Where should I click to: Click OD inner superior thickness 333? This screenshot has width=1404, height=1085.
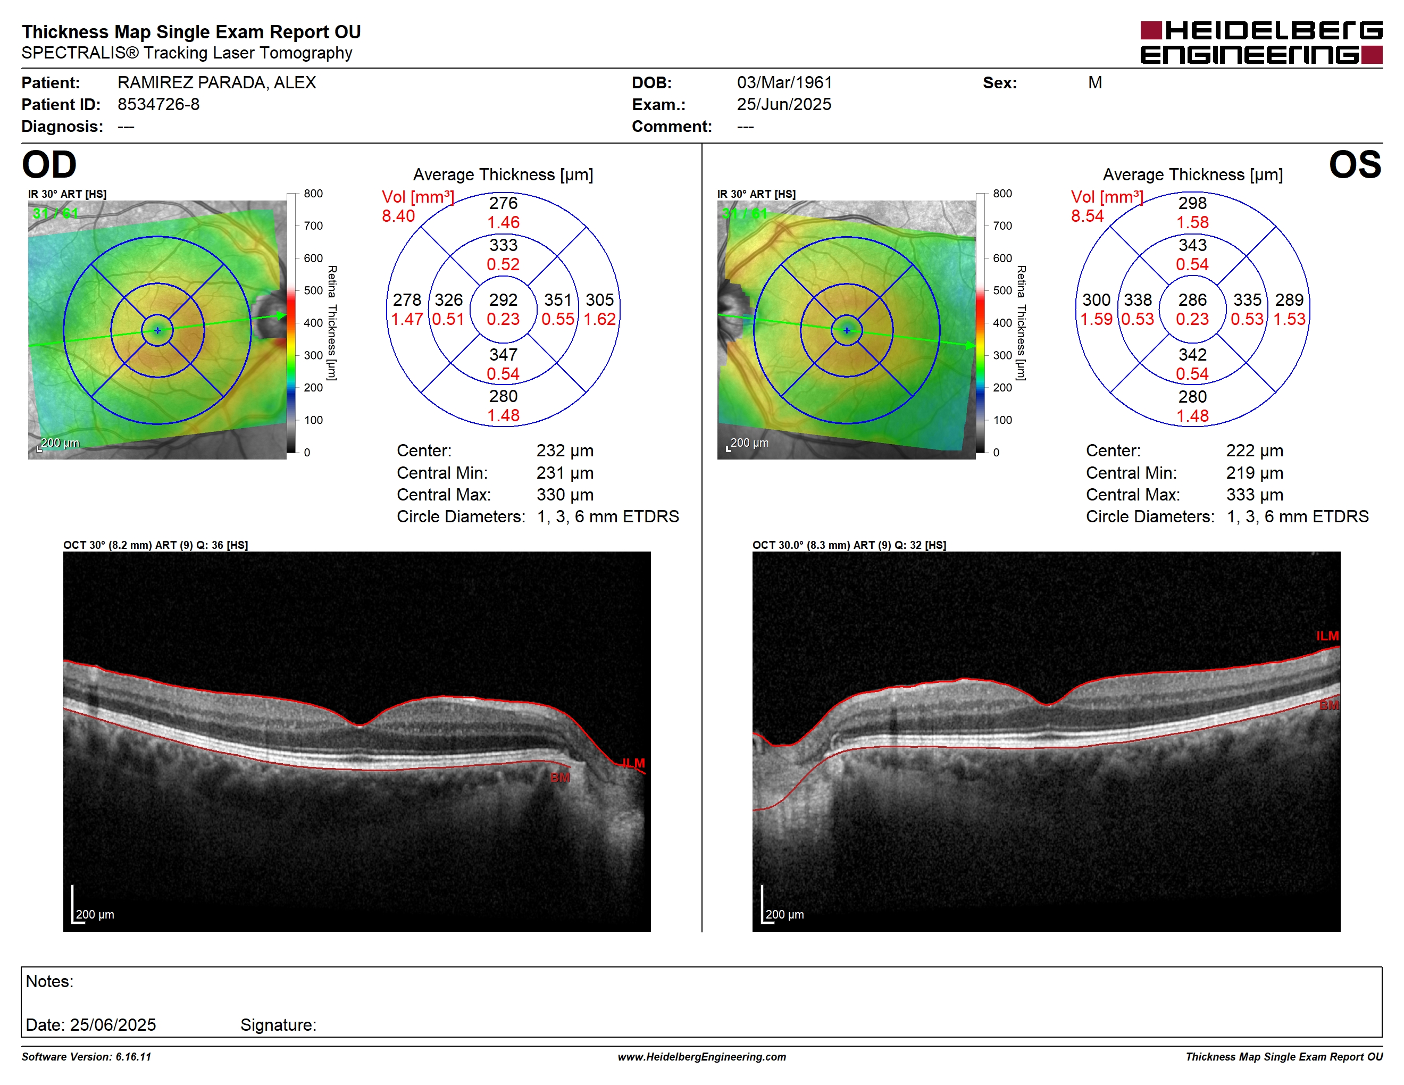point(503,245)
